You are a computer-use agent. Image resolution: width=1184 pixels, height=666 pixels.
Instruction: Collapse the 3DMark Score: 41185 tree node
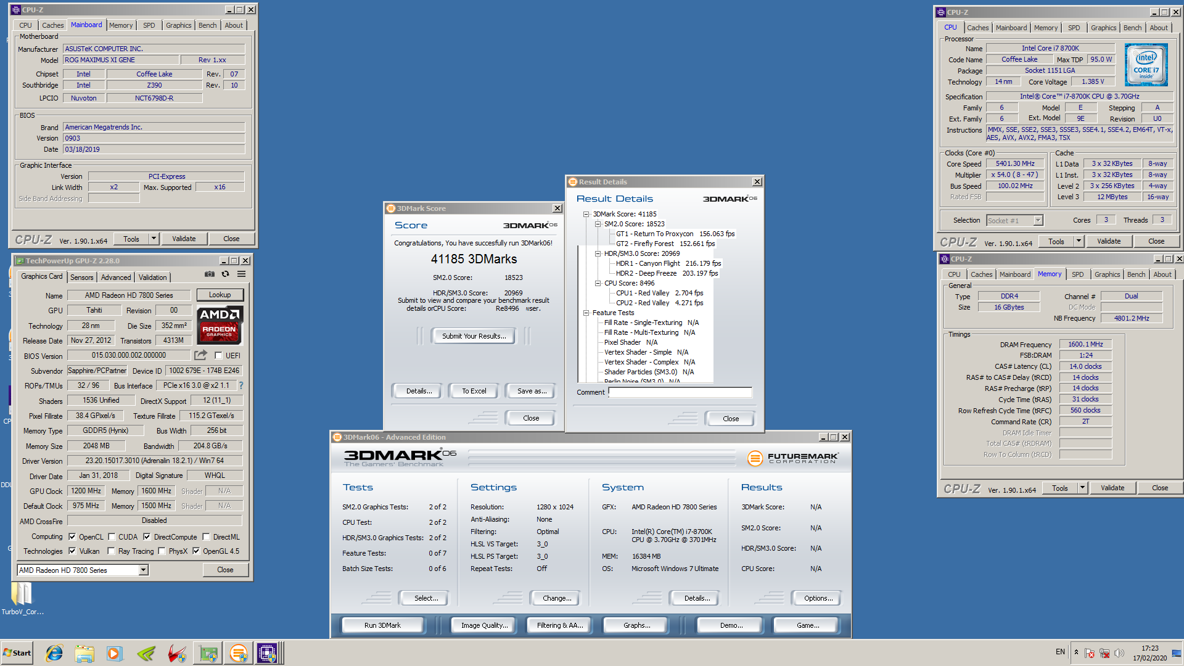coord(586,214)
